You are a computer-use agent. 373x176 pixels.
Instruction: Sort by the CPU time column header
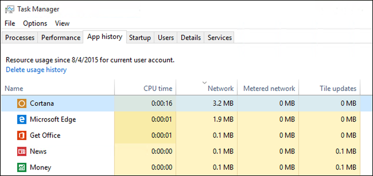(x=145, y=87)
